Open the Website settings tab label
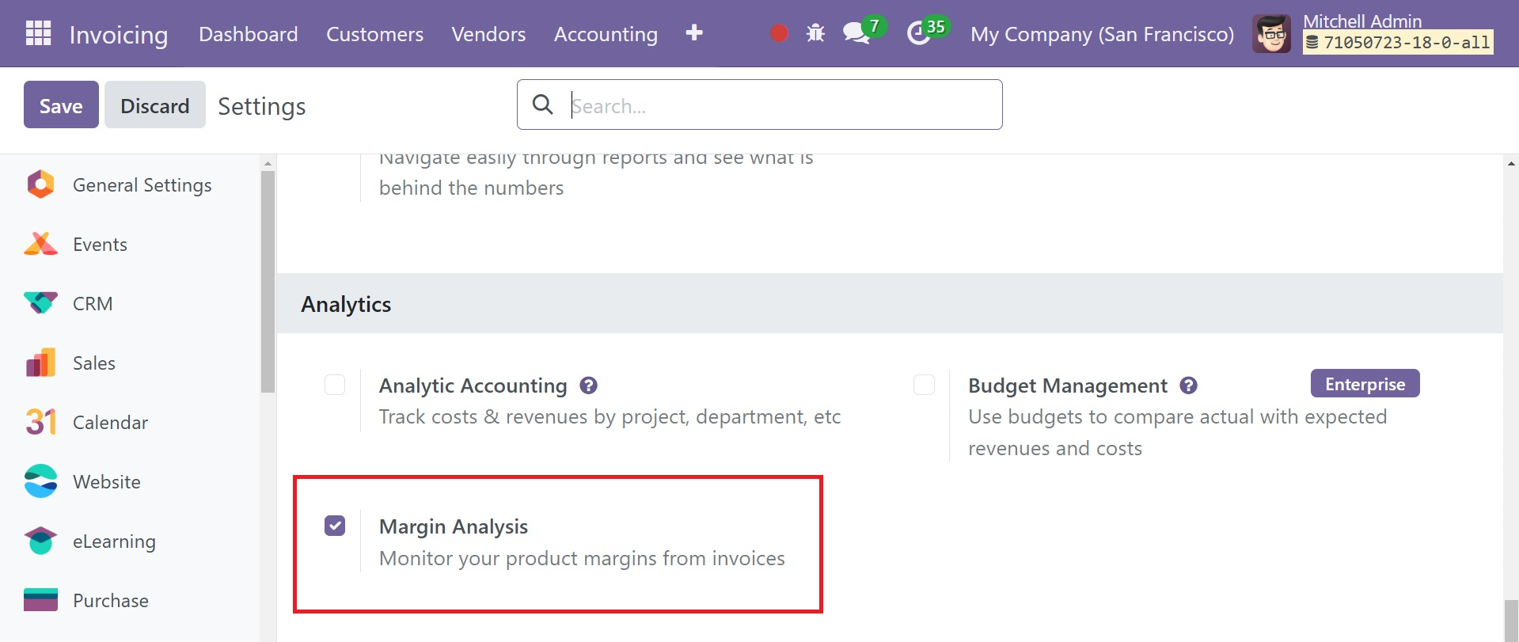 click(107, 482)
